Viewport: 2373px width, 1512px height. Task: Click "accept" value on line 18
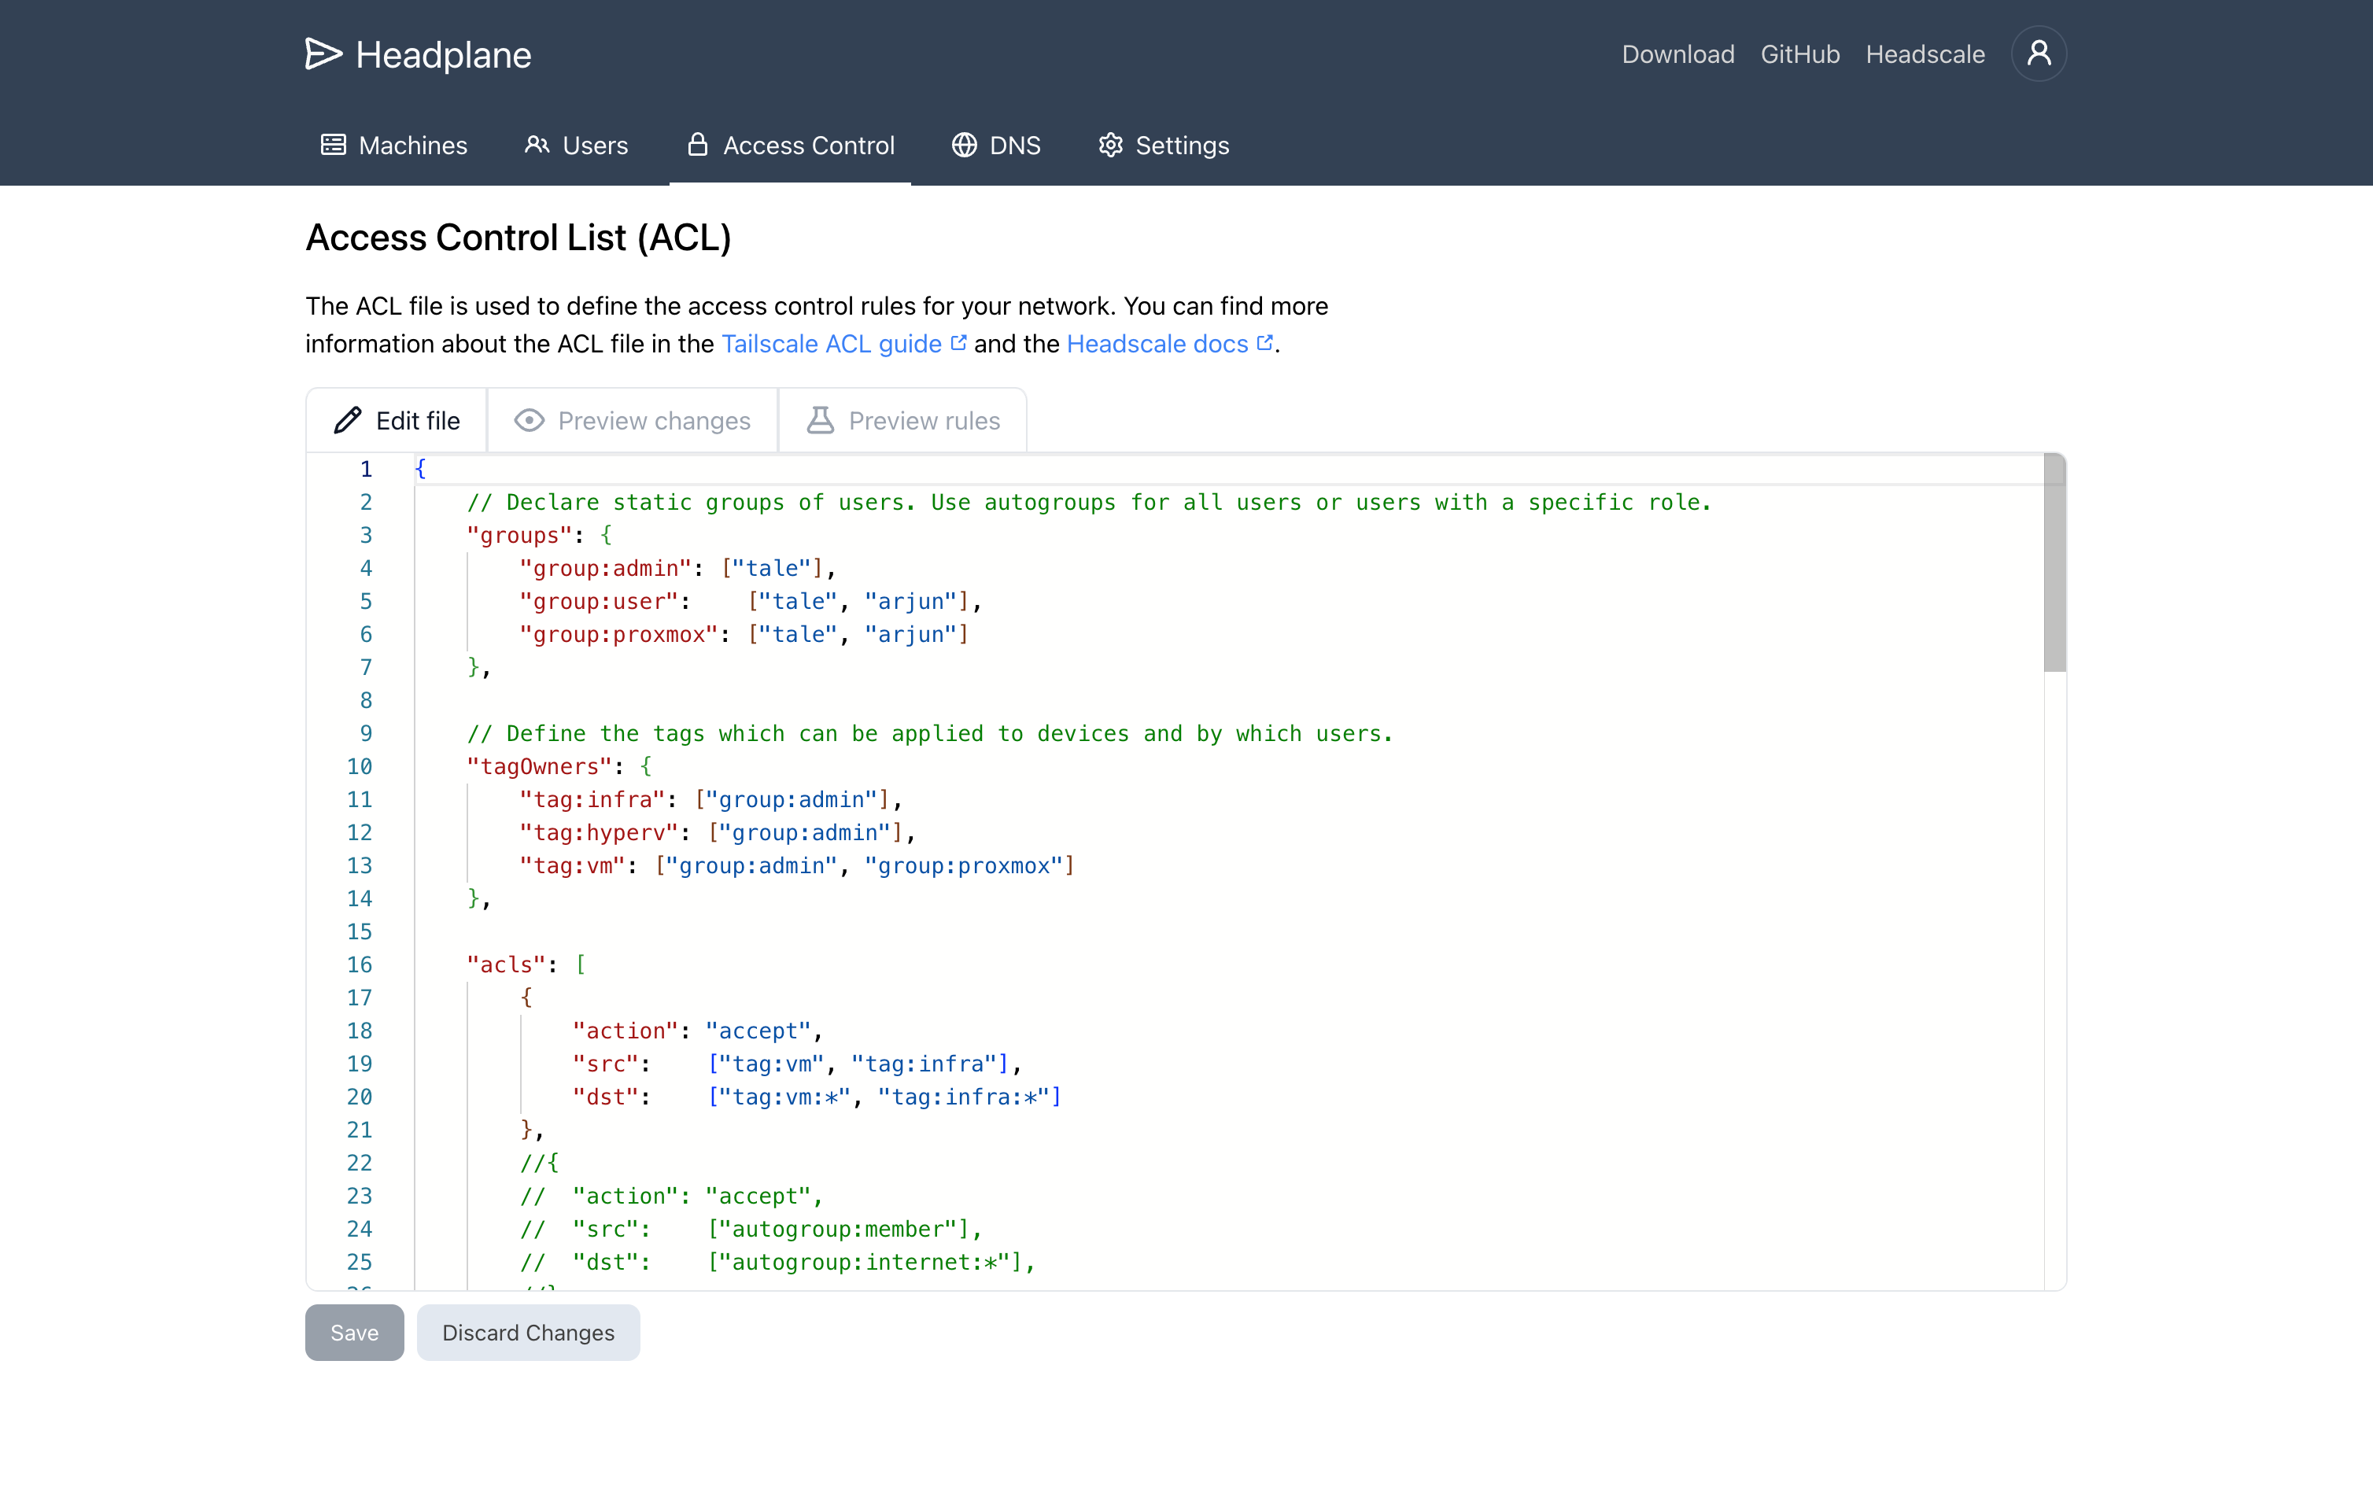pyautogui.click(x=758, y=1031)
